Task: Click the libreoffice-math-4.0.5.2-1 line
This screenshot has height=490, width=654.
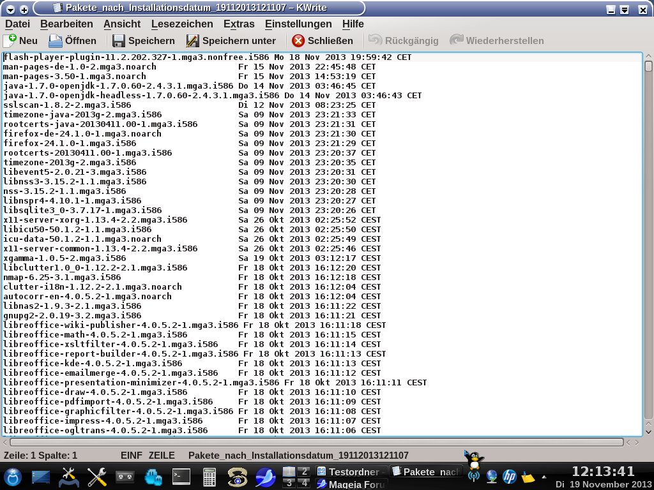Action: coord(192,335)
